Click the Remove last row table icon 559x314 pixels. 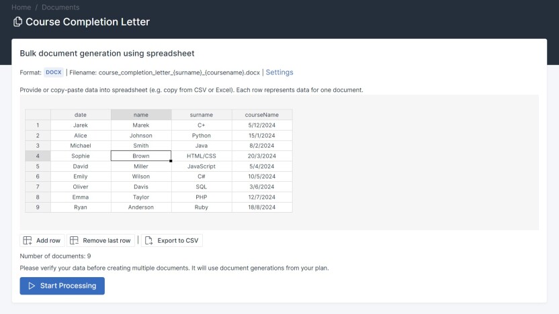coord(74,240)
